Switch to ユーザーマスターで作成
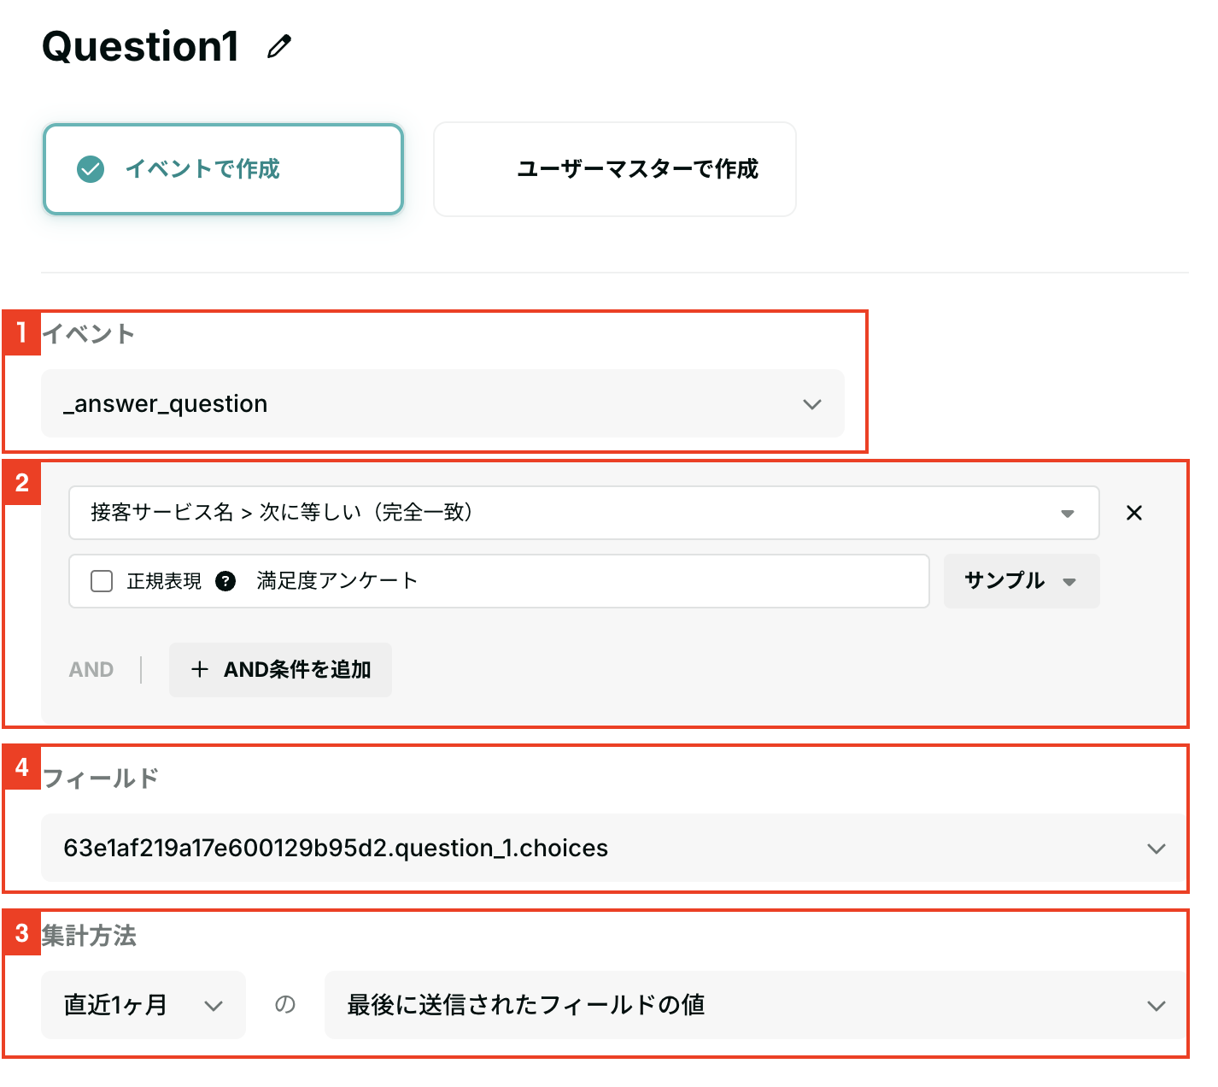Image resolution: width=1218 pixels, height=1087 pixels. 615,169
